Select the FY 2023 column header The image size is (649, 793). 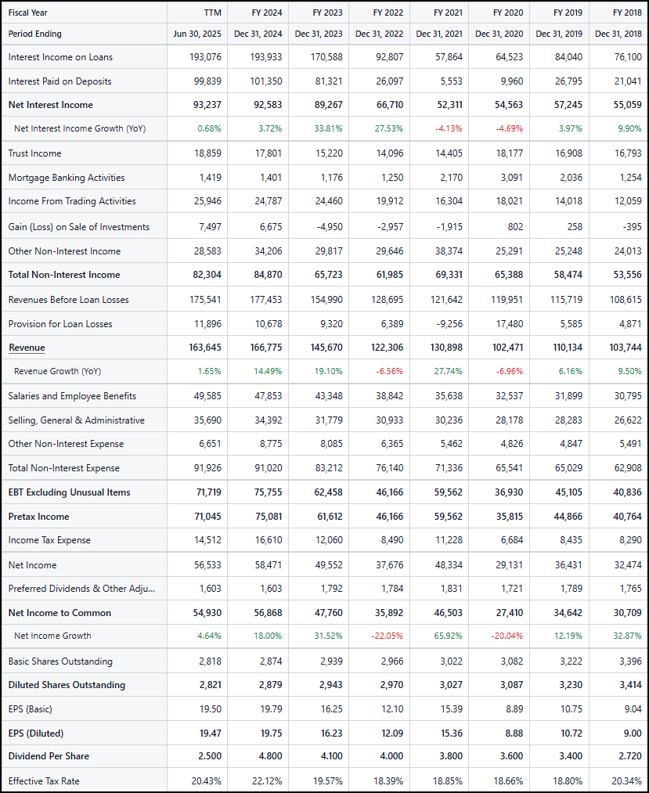click(x=327, y=13)
